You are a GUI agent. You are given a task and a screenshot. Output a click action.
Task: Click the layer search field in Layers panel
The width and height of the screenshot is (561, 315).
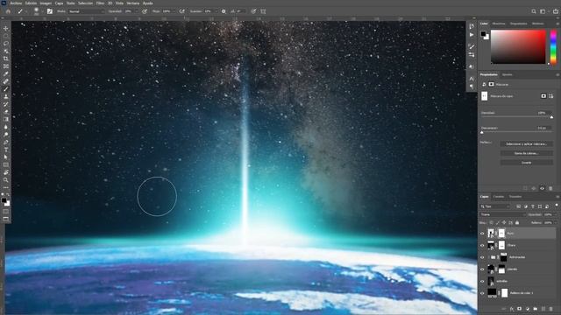tap(495, 206)
